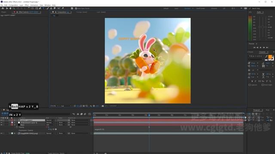
Task: Open blend mode dropdown for HAPPY BUNNY layer
Action: coord(50,120)
